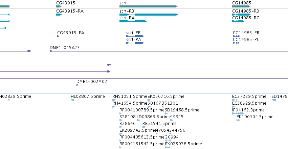Select the scrt-PB protein feature
This screenshot has height=149, width=288.
pyautogui.click(x=135, y=36)
